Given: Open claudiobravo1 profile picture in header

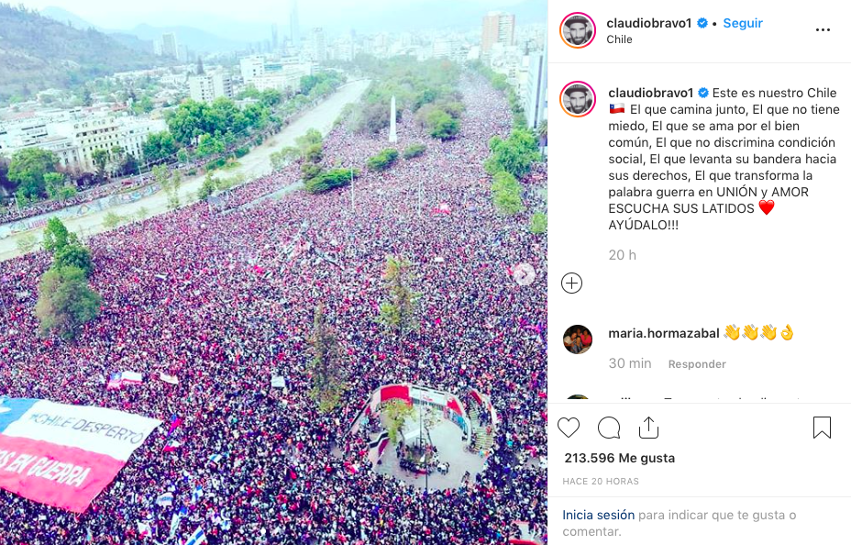Looking at the screenshot, I should pos(578,30).
